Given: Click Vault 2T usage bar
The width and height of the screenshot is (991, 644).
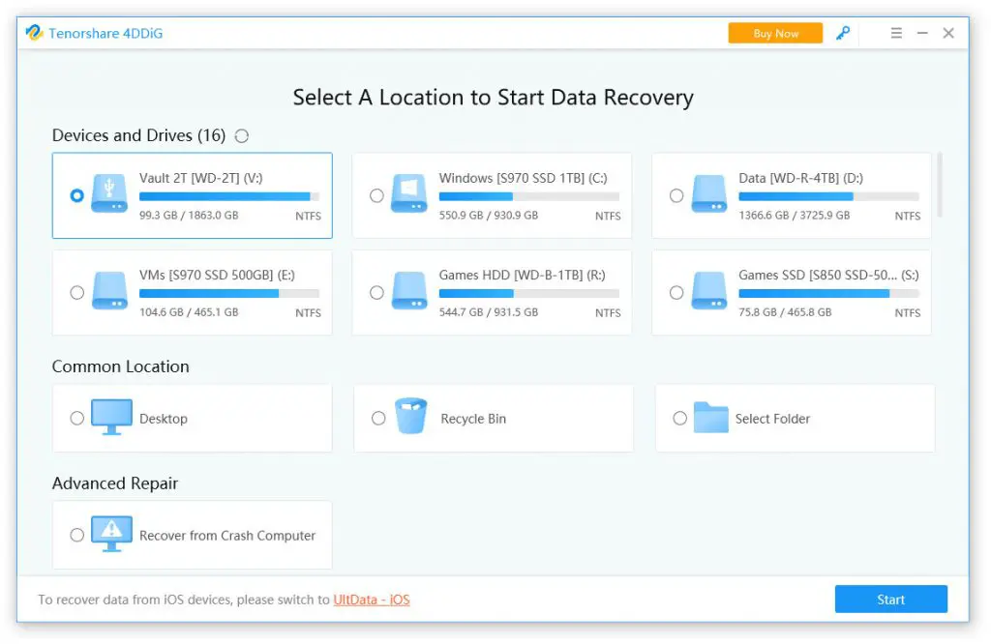Looking at the screenshot, I should click(x=229, y=196).
